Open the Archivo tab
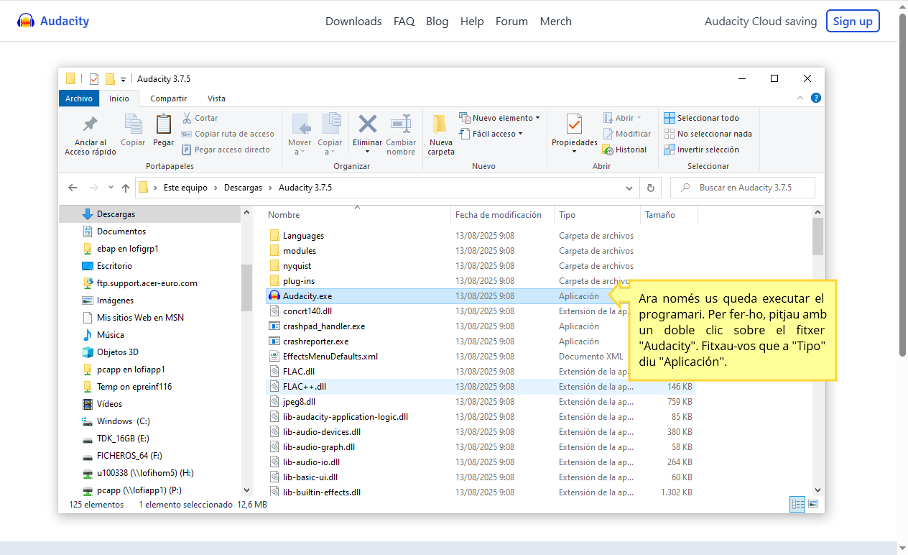 click(79, 98)
